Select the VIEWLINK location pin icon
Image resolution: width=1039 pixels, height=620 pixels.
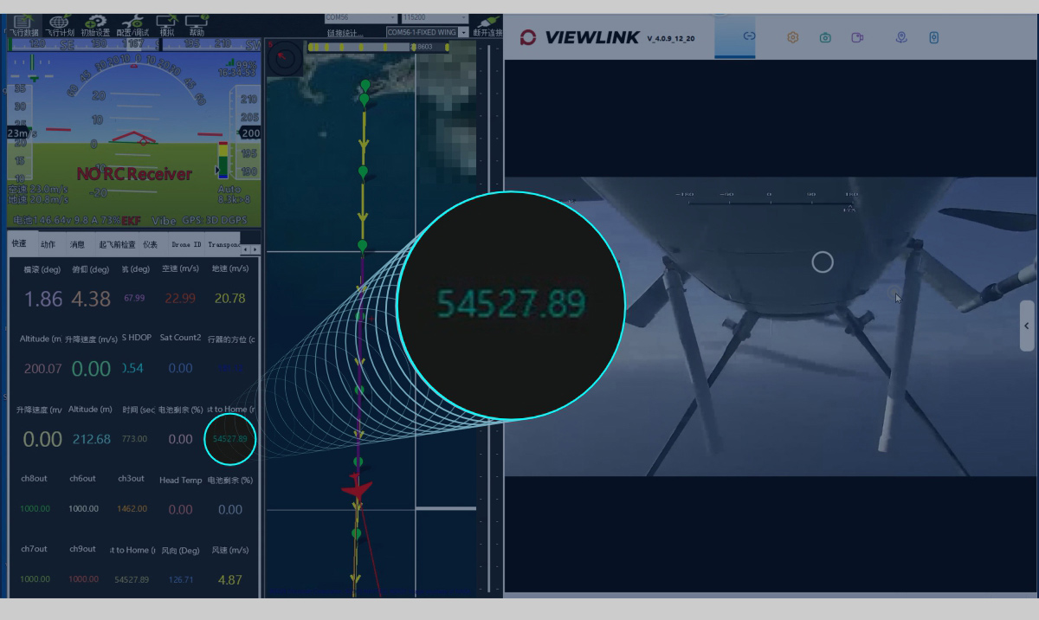click(x=902, y=37)
